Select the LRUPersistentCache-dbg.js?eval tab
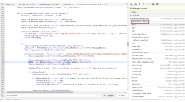The height and width of the screenshot is (102, 185). point(89,4)
